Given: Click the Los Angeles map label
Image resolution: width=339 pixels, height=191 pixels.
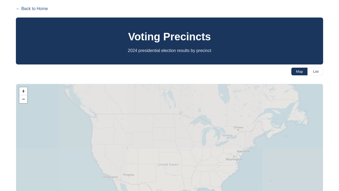Looking at the screenshot, I should 110,177.
